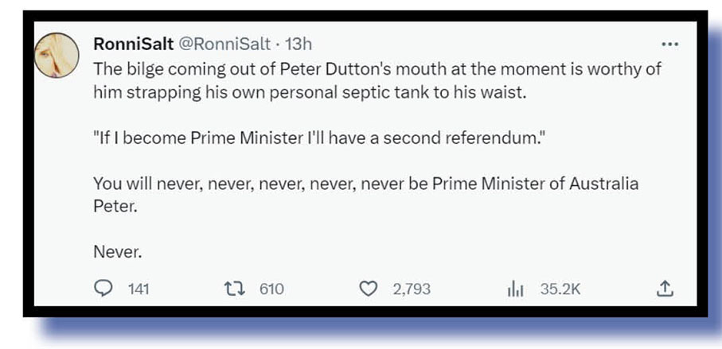Click the standalone 'Peter.' text line

click(x=115, y=206)
